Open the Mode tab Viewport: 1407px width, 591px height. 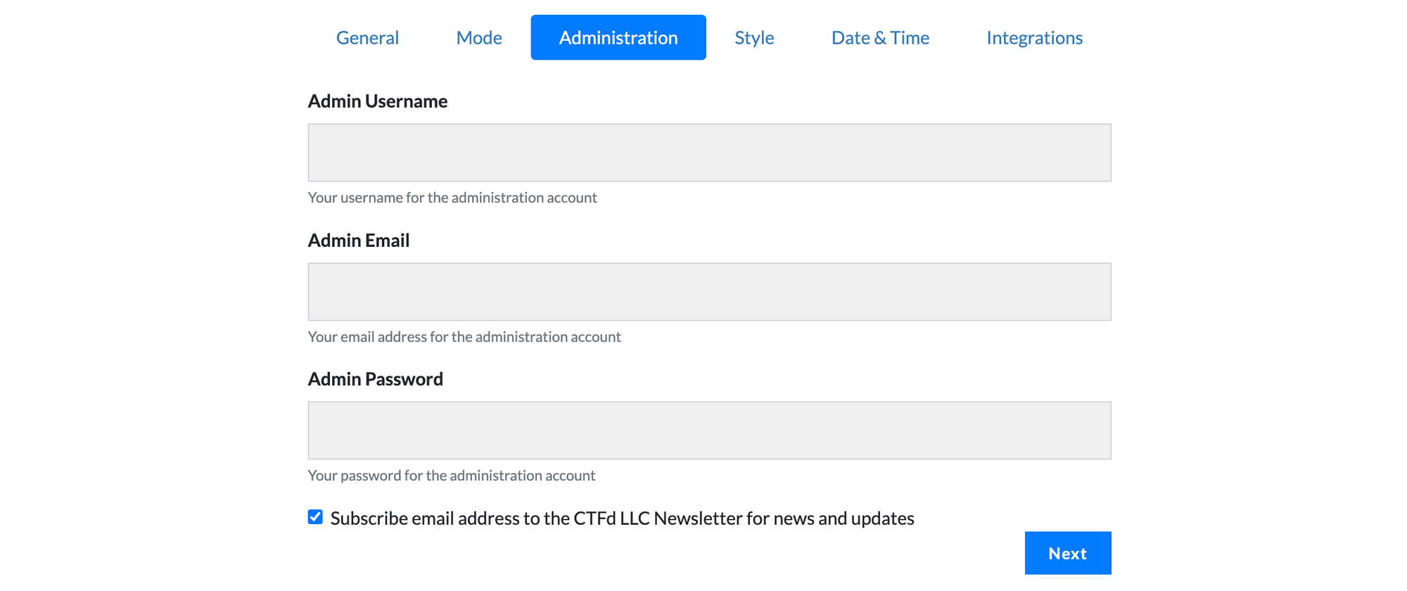[x=479, y=37]
